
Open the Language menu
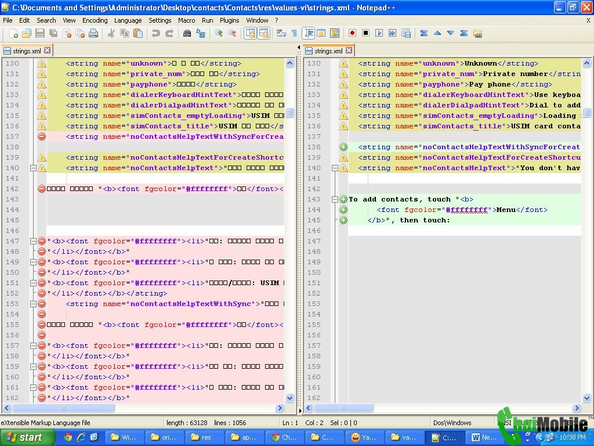128,20
